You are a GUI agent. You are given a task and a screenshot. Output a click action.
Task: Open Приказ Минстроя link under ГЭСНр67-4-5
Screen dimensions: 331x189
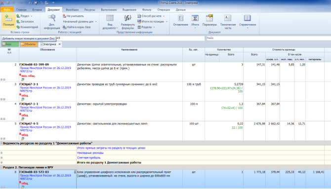(45, 129)
